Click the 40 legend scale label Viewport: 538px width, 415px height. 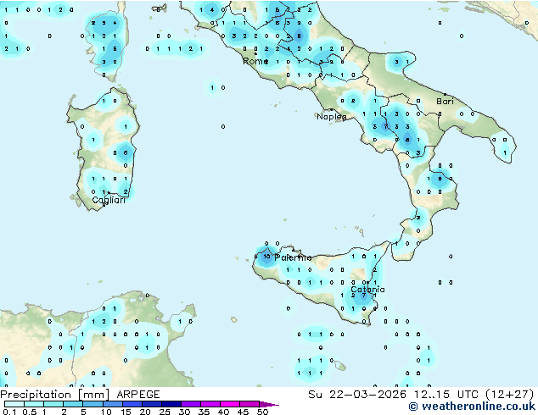pyautogui.click(x=223, y=412)
